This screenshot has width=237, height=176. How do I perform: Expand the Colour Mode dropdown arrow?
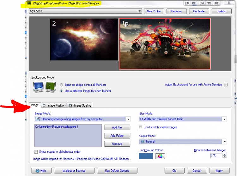pyautogui.click(x=224, y=142)
